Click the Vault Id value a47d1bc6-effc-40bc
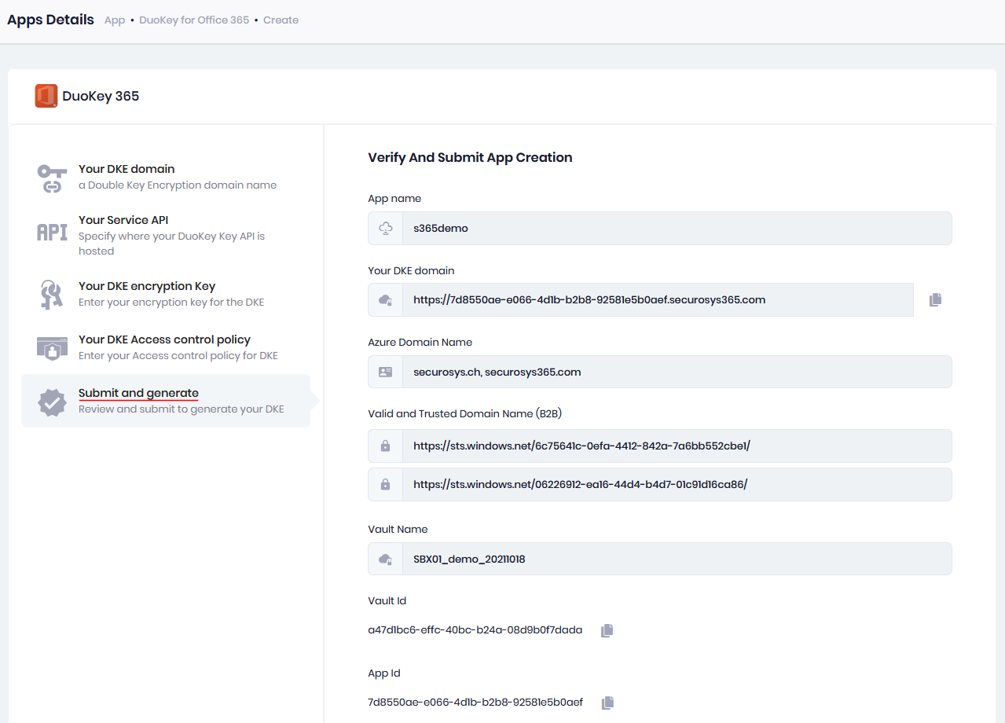The width and height of the screenshot is (1005, 723). 475,629
